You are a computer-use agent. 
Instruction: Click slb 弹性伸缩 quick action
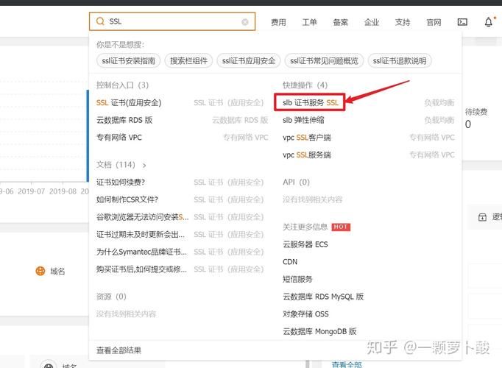[303, 120]
